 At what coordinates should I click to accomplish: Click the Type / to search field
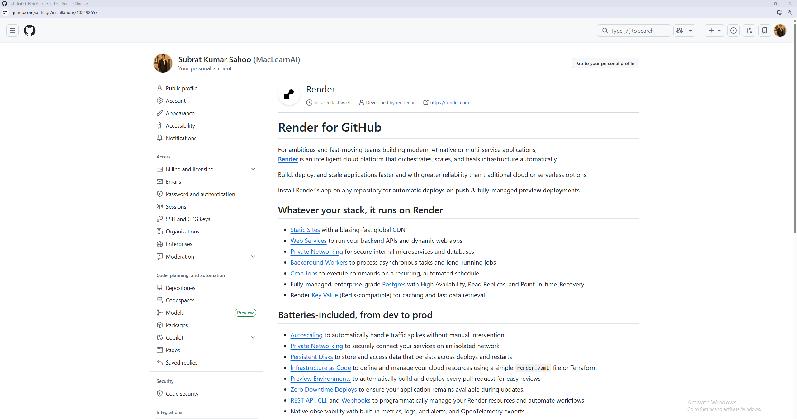coord(634,31)
